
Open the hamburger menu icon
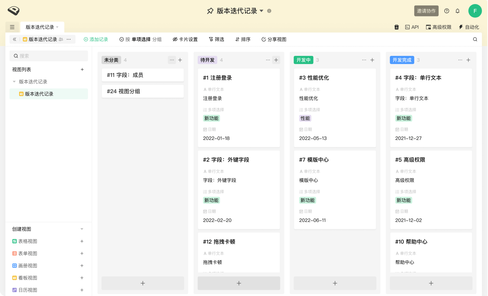[x=12, y=27]
